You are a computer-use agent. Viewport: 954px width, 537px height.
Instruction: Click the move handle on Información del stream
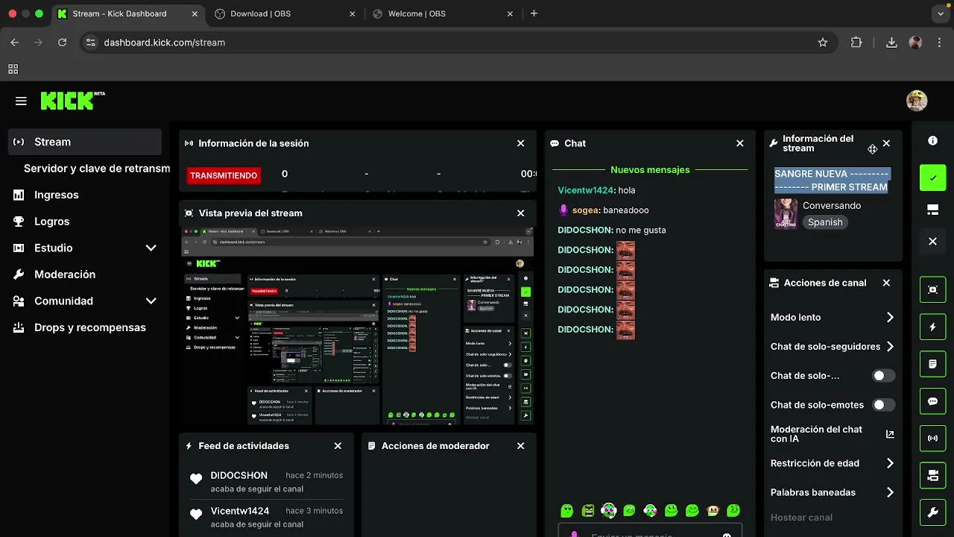(872, 149)
